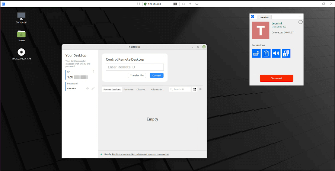The height and width of the screenshot is (171, 335).
Task: Open the display settings monitor icon
Action: click(x=197, y=4)
